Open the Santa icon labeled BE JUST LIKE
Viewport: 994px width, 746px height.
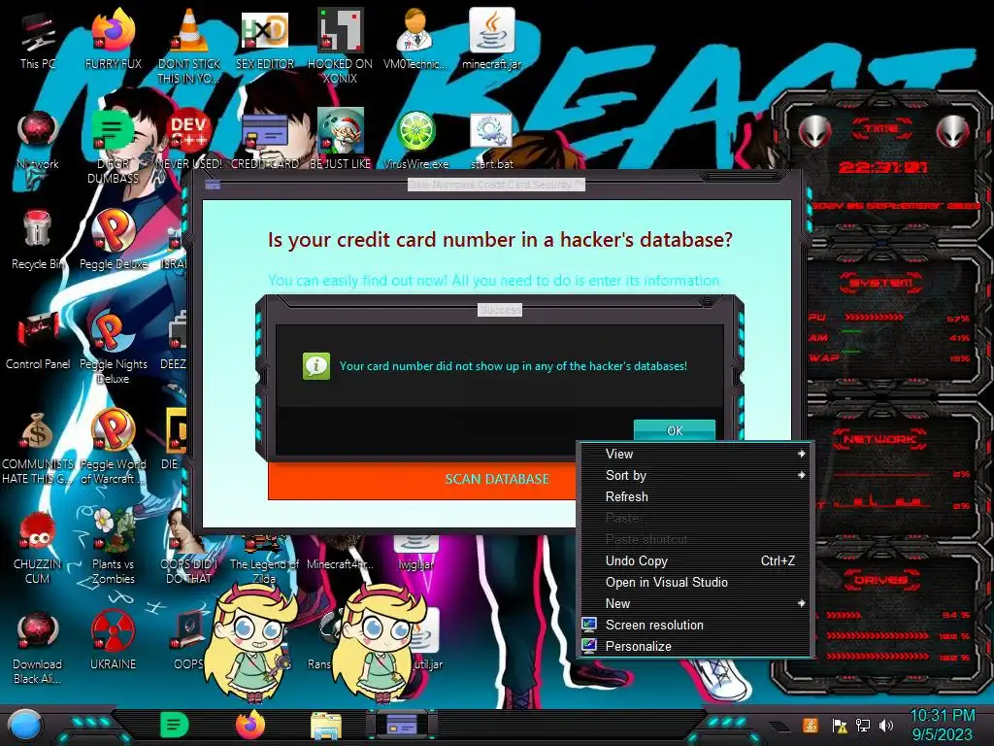coord(341,140)
